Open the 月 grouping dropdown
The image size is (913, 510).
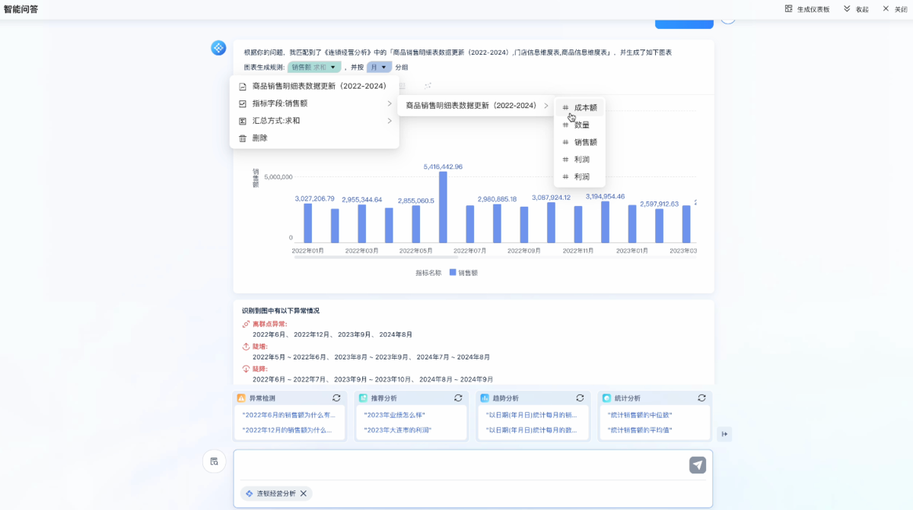point(379,68)
